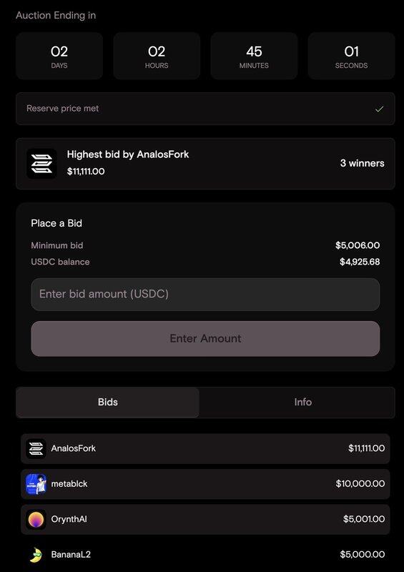Click the days countdown tile
This screenshot has width=404, height=572.
(59, 56)
